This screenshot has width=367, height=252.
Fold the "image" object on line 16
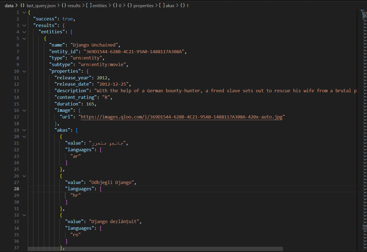click(x=24, y=110)
